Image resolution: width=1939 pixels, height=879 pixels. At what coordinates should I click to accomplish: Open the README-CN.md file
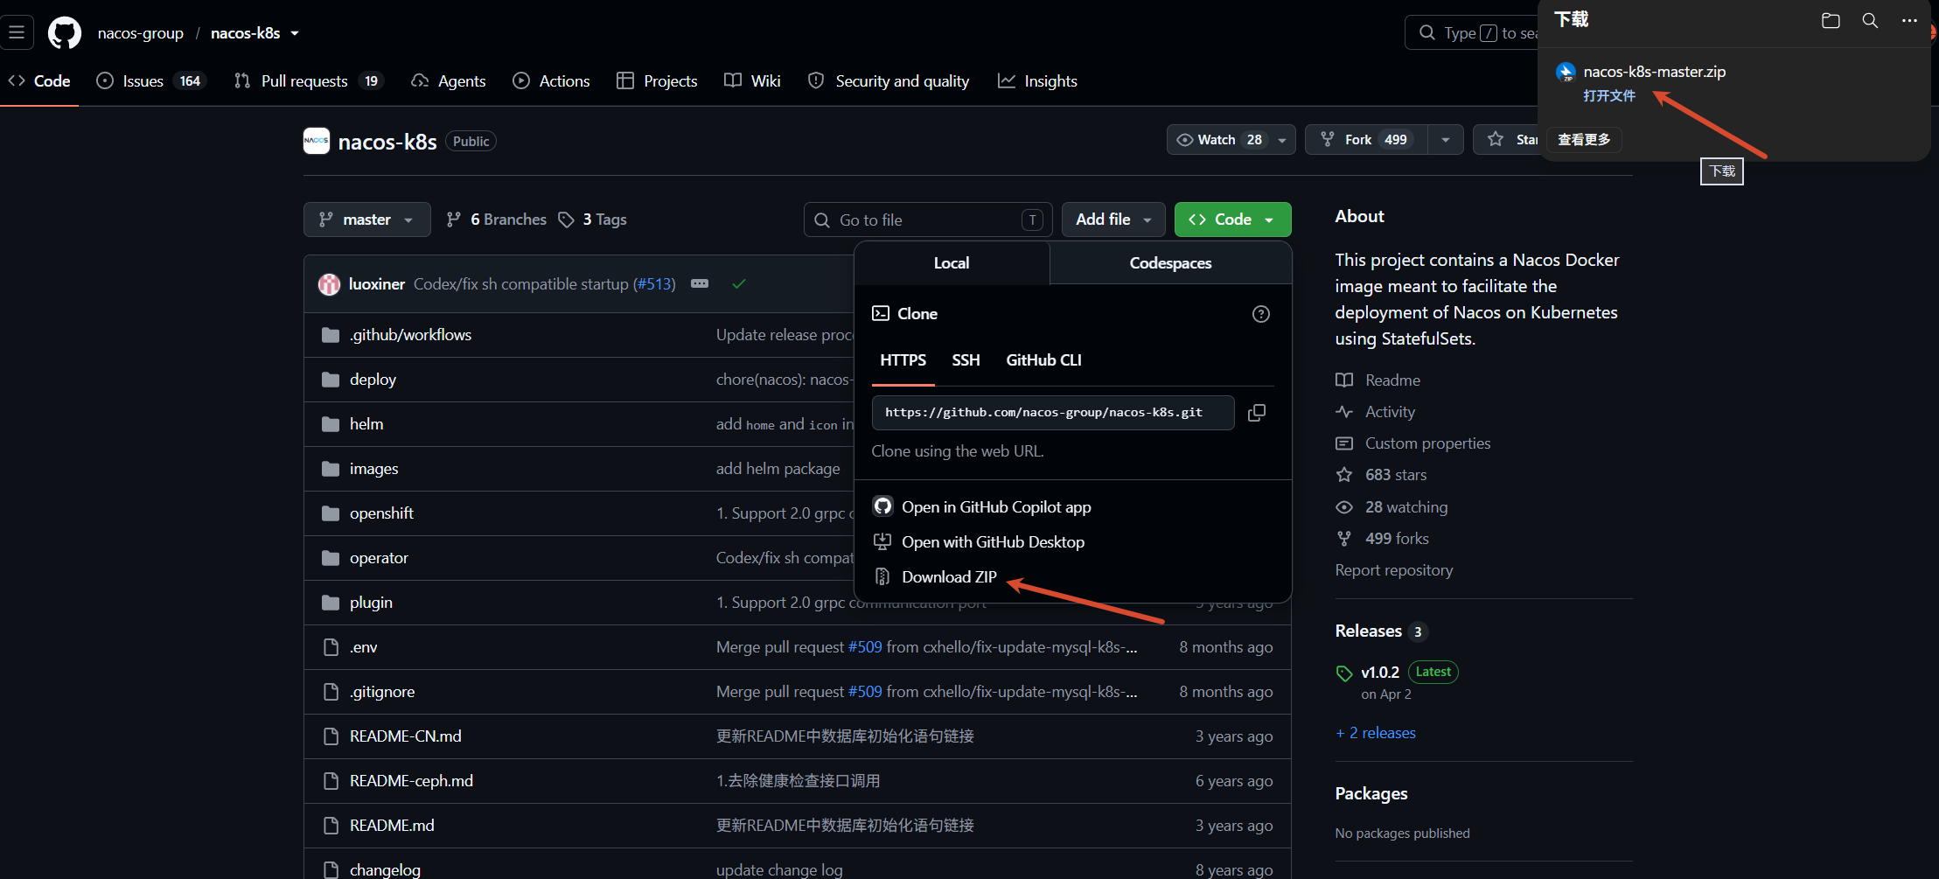406,736
